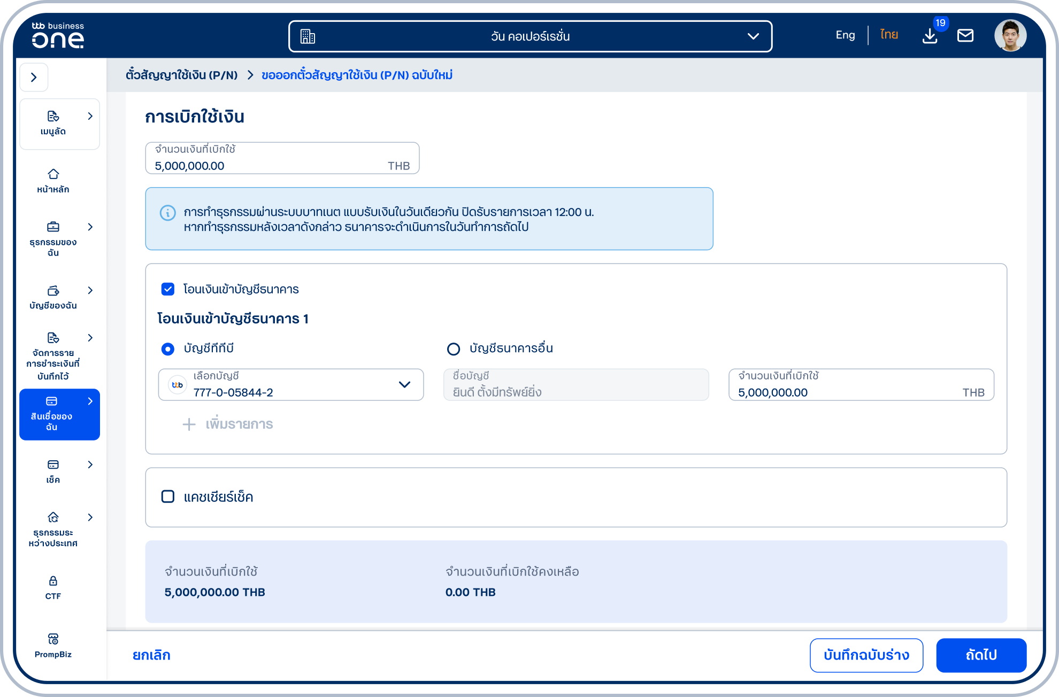Expand the sidebar with the arrow button
The width and height of the screenshot is (1059, 697).
point(34,78)
